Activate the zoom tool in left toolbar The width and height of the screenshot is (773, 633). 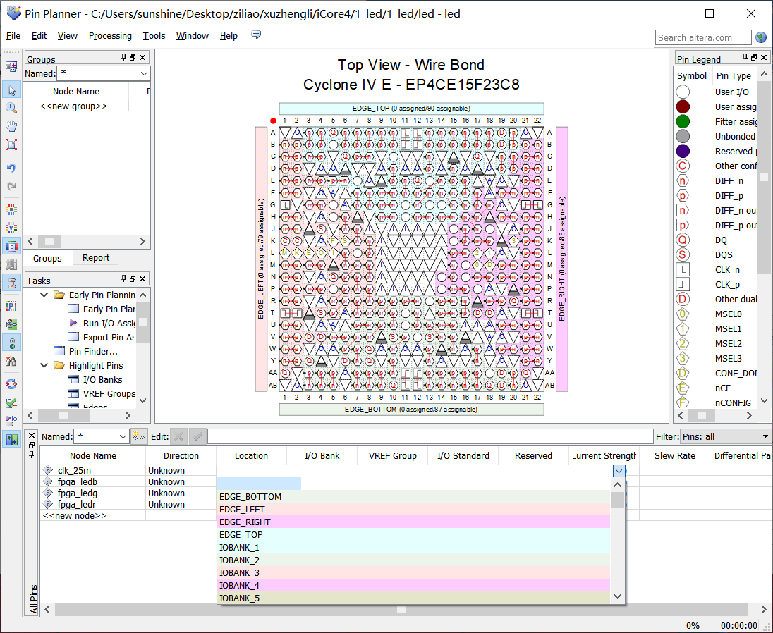click(11, 108)
